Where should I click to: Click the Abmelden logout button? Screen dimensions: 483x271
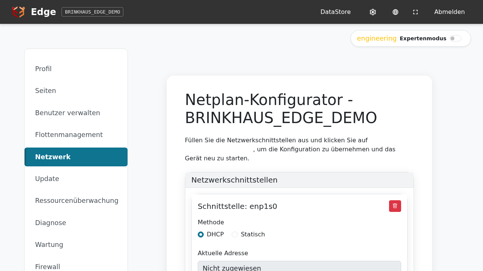click(x=449, y=12)
